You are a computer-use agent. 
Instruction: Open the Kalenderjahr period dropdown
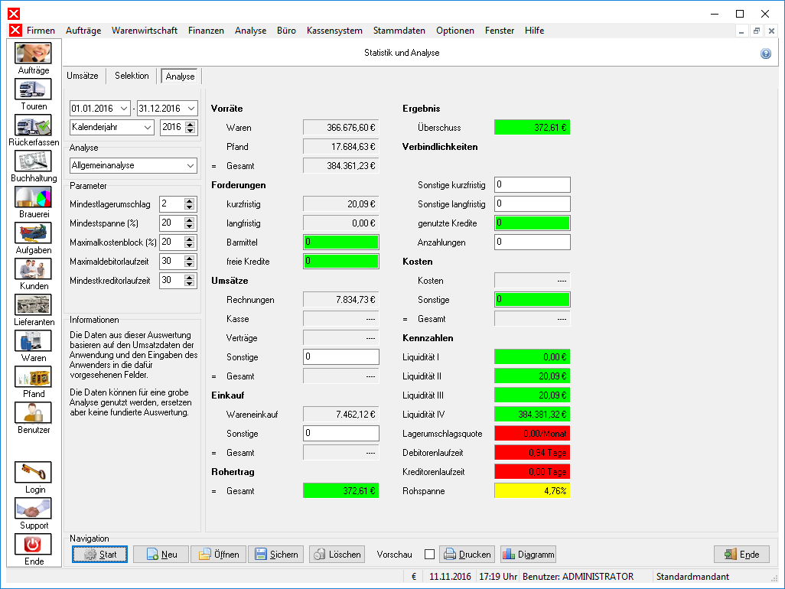[147, 127]
